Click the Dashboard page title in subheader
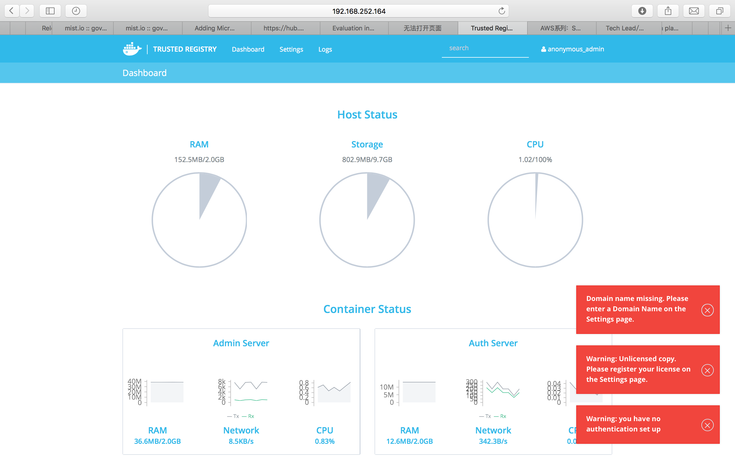The height and width of the screenshot is (459, 735). 145,73
